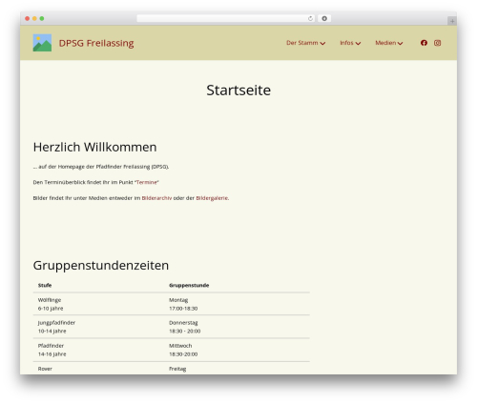Click the Mittwoch 18:30-20:00 cell
Image resolution: width=477 pixels, height=403 pixels.
[x=237, y=350]
